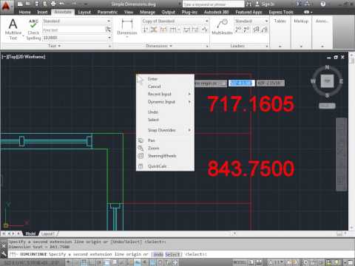355x266 pixels.
Task: Click the Collect multileaders icon
Action: pos(264,30)
